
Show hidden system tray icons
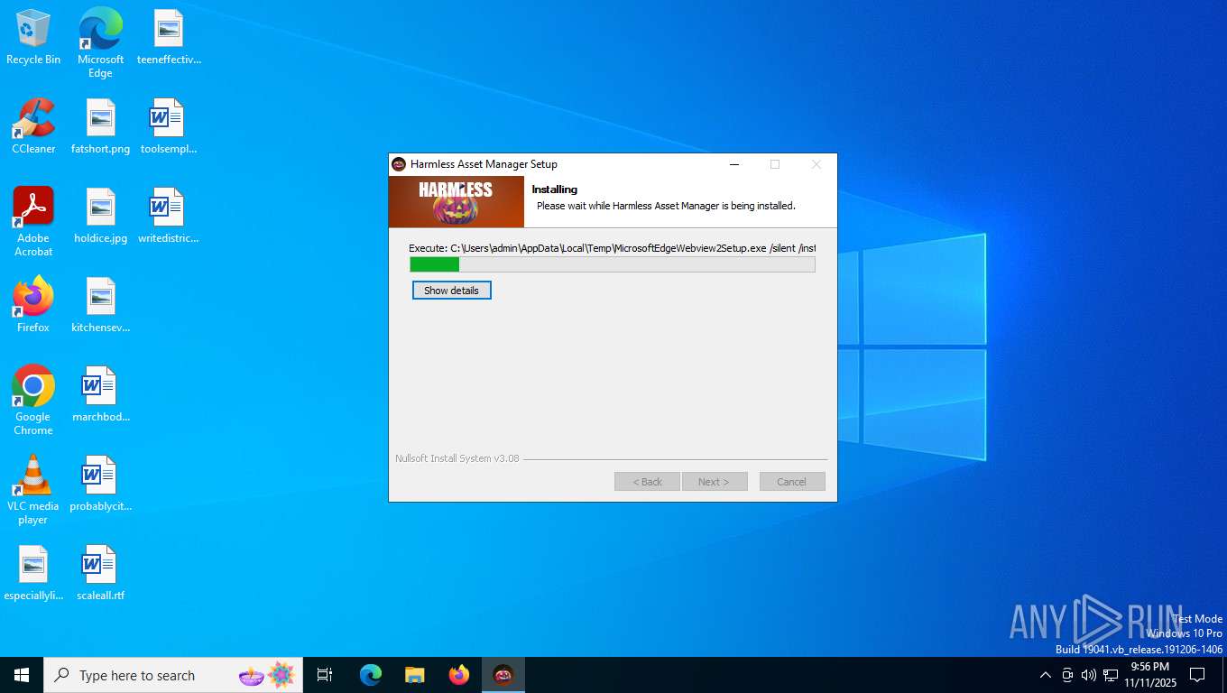click(x=1046, y=675)
